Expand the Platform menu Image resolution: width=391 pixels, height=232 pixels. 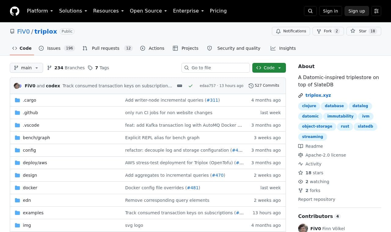[x=40, y=11]
